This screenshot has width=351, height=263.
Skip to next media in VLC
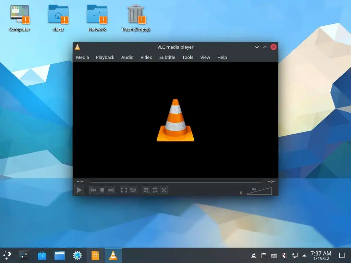point(111,190)
